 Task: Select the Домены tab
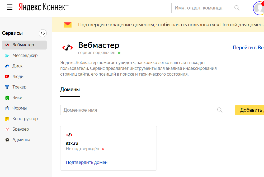coord(70,90)
